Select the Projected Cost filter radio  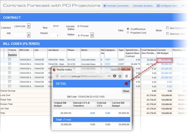128,33
